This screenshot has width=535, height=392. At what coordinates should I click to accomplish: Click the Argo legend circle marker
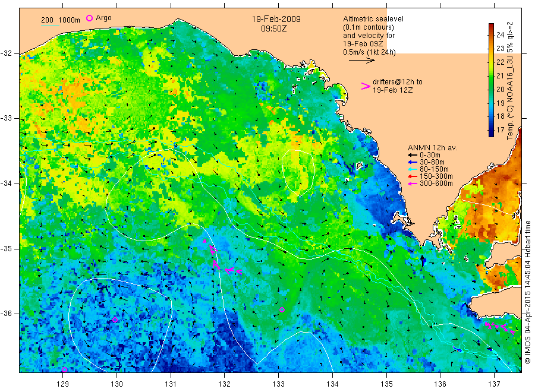pos(89,18)
